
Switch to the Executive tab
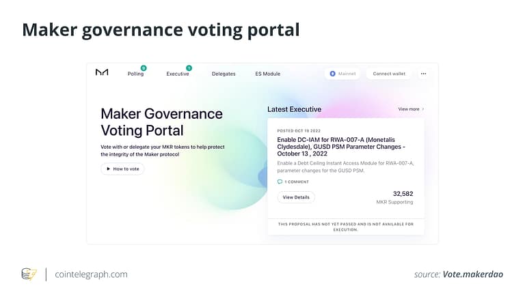[x=178, y=74]
